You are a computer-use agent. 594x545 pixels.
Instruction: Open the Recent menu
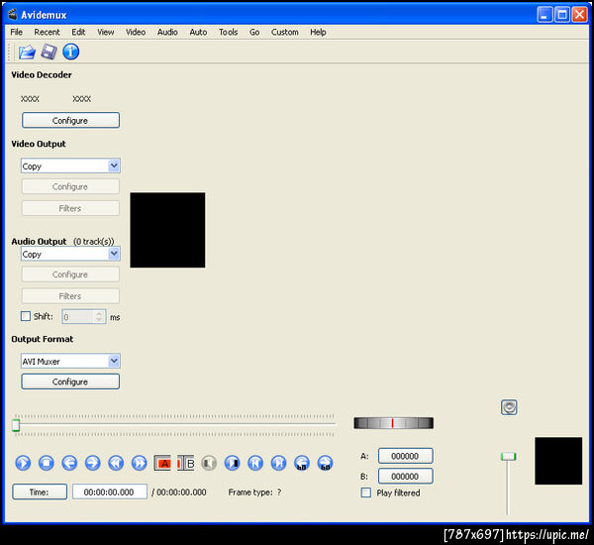47,32
